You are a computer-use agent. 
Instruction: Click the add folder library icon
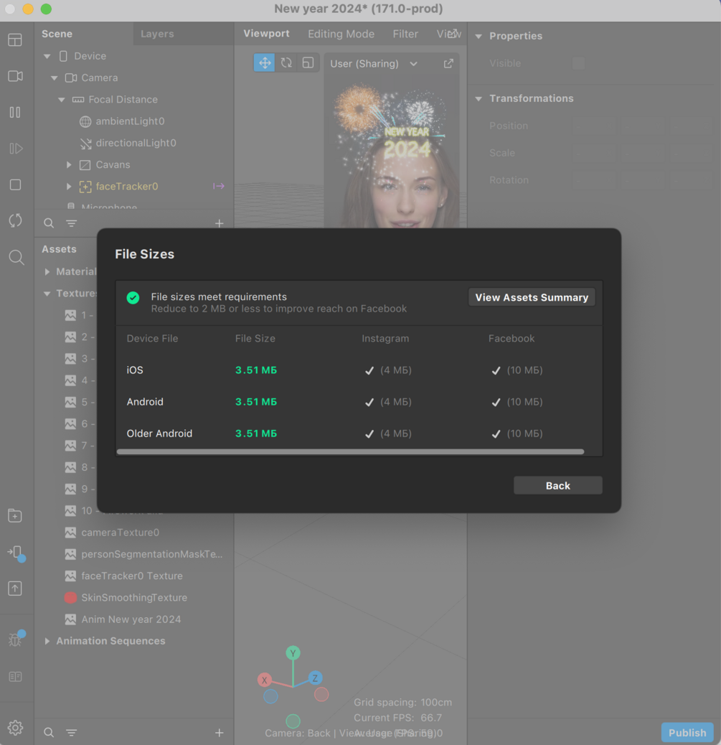pyautogui.click(x=15, y=515)
